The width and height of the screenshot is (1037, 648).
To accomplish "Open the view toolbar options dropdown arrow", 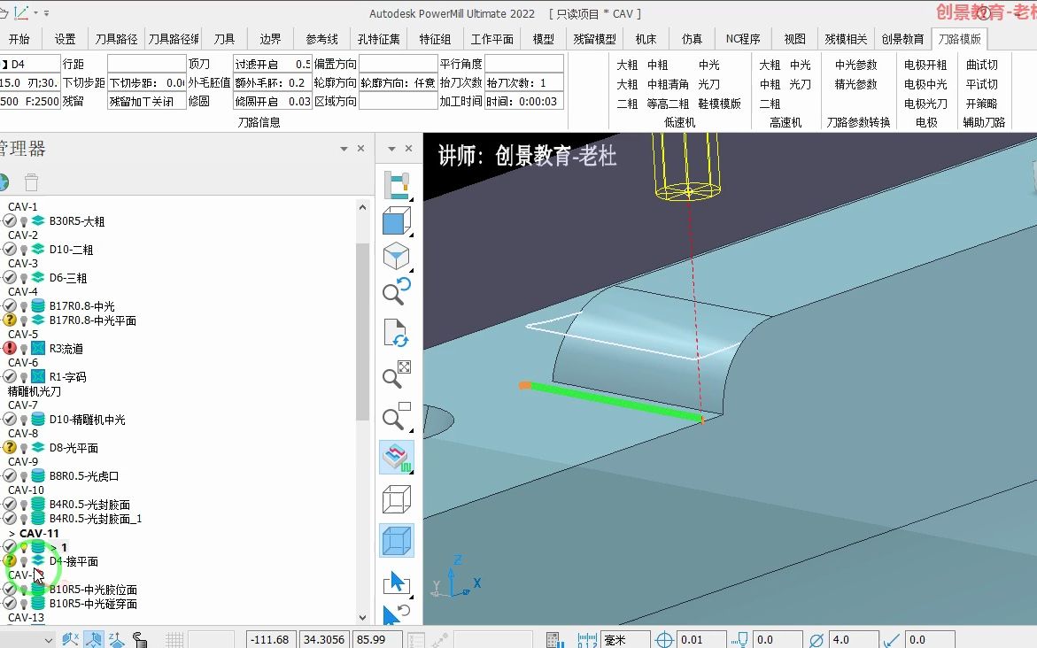I will 391,149.
